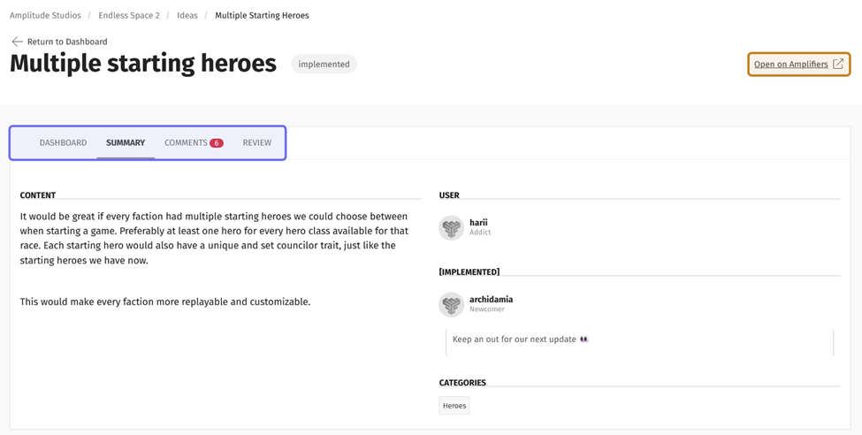Open the Dashboard tab
This screenshot has height=435, width=862.
[63, 142]
